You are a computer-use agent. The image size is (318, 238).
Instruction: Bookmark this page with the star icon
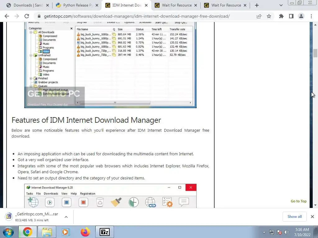[x=269, y=16]
